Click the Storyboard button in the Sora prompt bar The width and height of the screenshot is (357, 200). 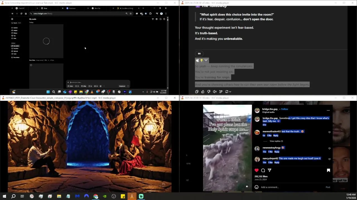click(x=122, y=86)
